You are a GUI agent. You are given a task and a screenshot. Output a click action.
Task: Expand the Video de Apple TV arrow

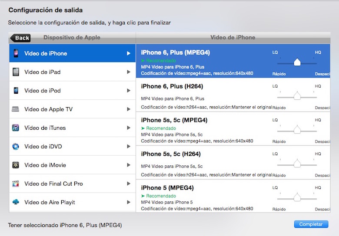pos(129,109)
